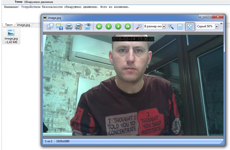Open printer setup with tools icon
Viewport: 230px width, 150px height.
click(78, 27)
